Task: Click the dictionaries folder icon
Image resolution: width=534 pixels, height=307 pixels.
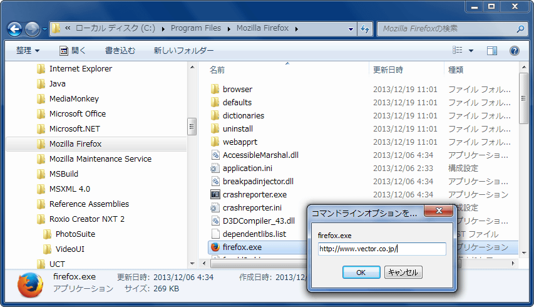Action: [x=215, y=115]
